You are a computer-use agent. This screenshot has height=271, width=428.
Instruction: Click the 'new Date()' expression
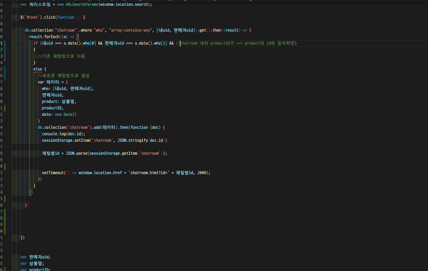tap(65, 114)
